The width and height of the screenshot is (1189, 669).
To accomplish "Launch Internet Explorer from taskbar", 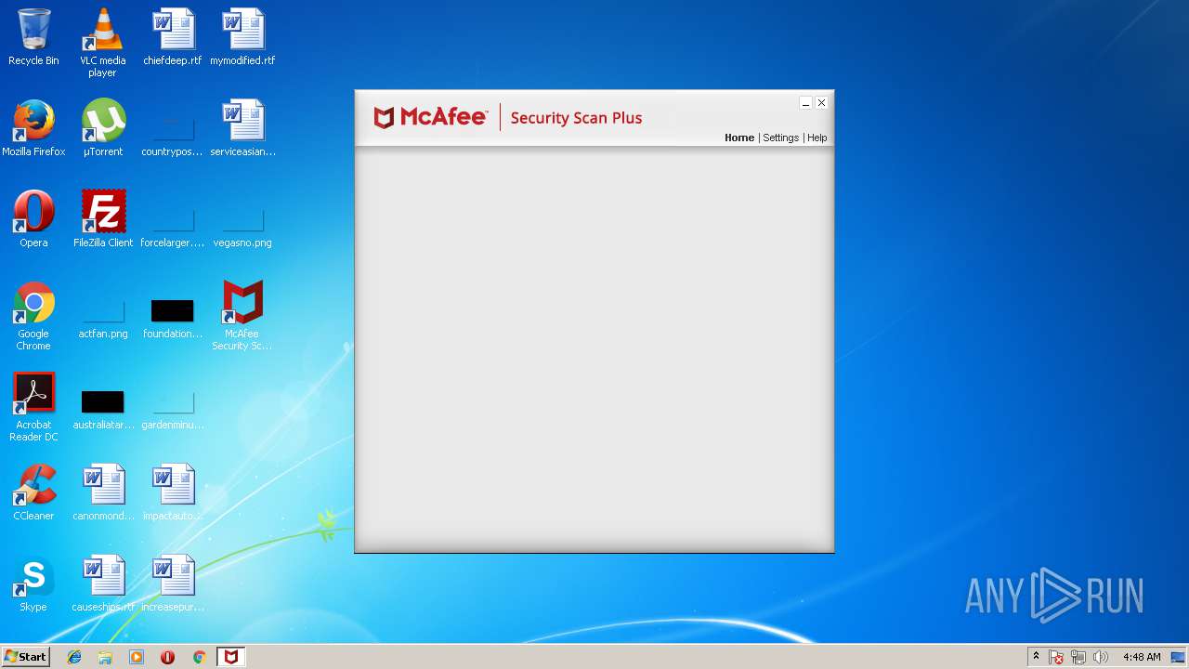I will [74, 657].
